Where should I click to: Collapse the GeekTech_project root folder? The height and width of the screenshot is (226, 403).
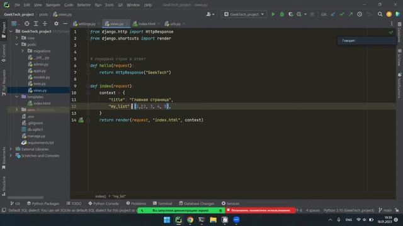click(11, 31)
